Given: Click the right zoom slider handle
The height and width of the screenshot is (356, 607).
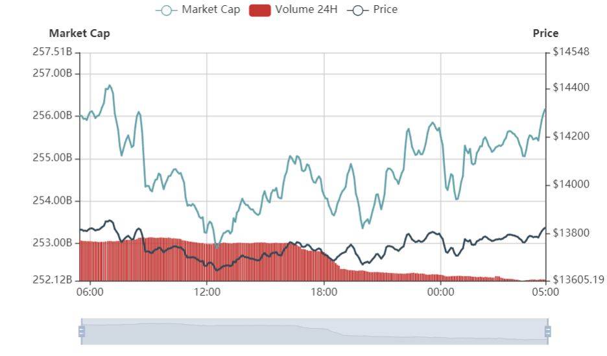Looking at the screenshot, I should click(x=548, y=331).
